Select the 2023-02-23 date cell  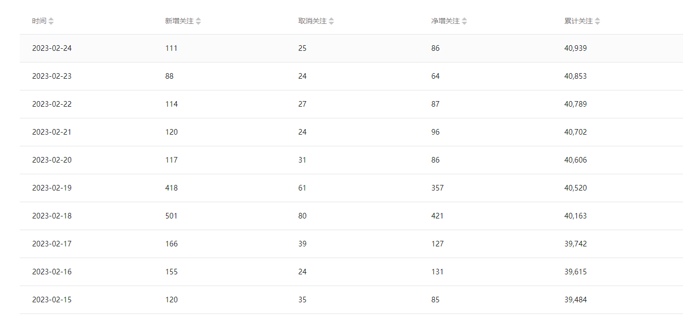click(52, 76)
